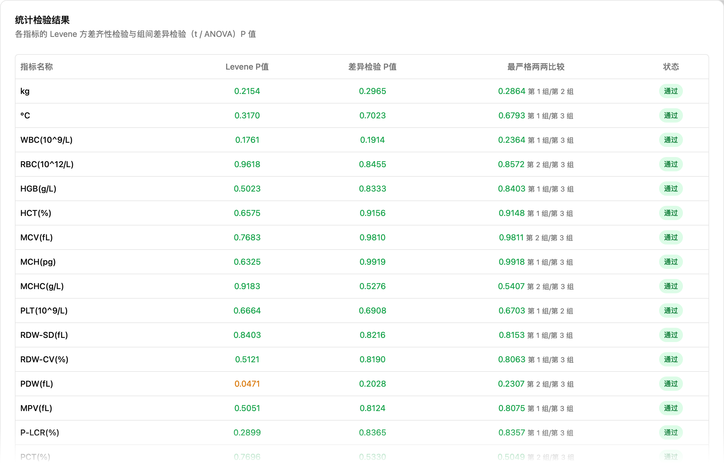Select the RDW-SD(fL) row name

pos(44,335)
